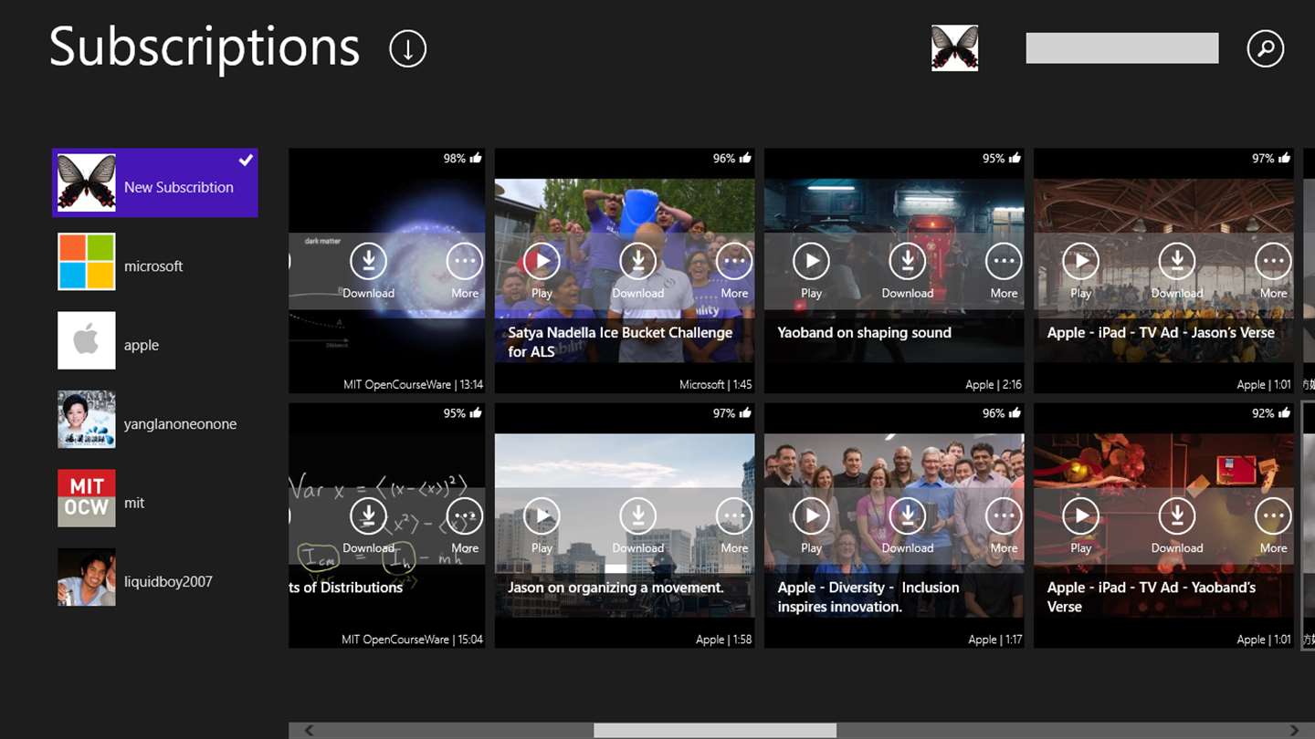Choose the mit subscription channel
Screen dimensions: 1315x739
134,503
